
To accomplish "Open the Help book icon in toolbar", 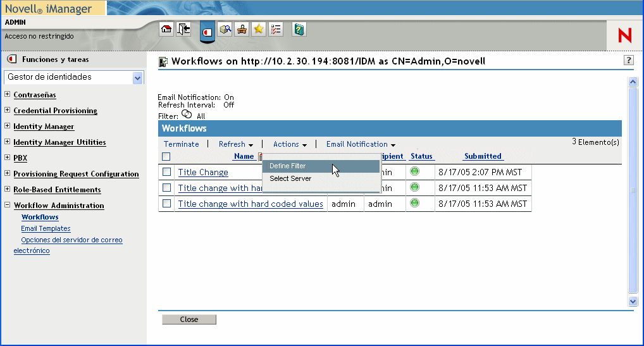I will pos(299,29).
